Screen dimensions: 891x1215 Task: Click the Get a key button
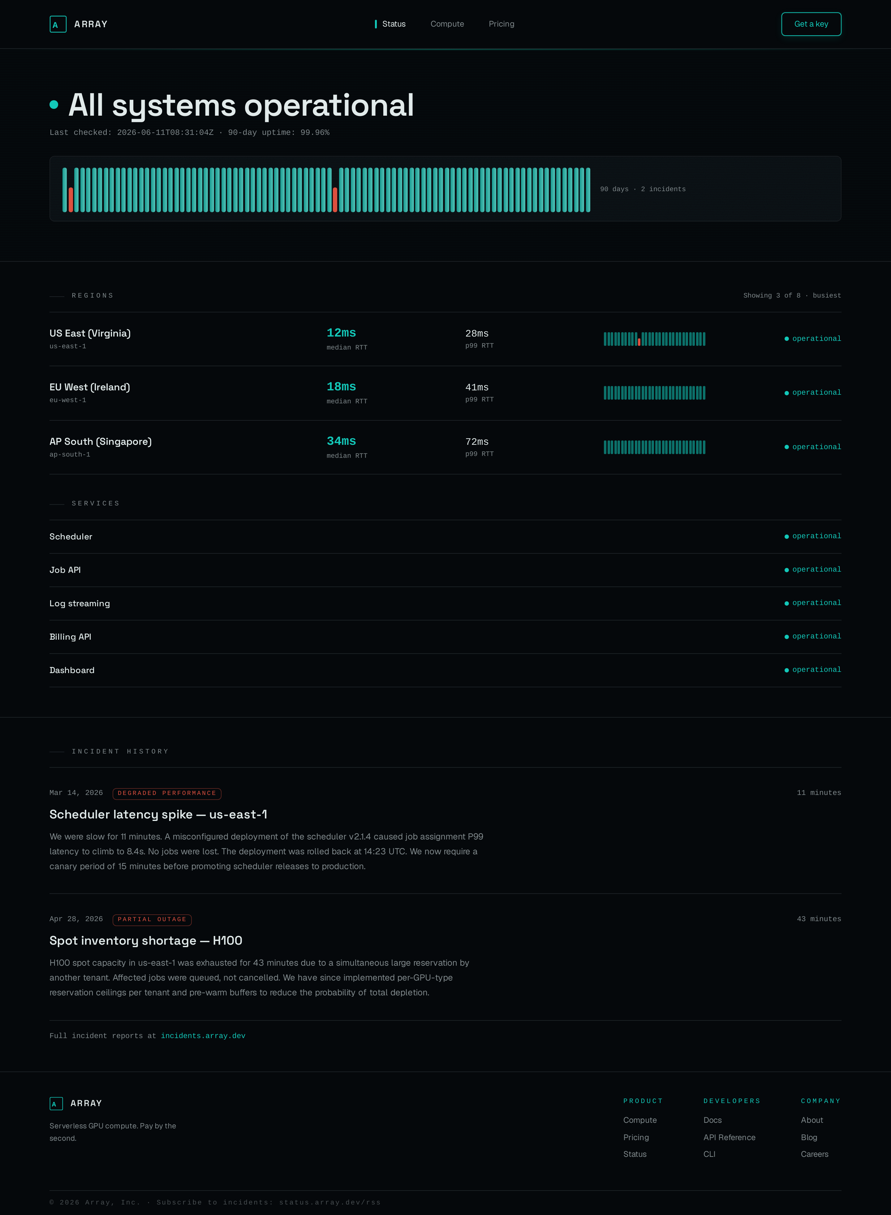click(811, 24)
